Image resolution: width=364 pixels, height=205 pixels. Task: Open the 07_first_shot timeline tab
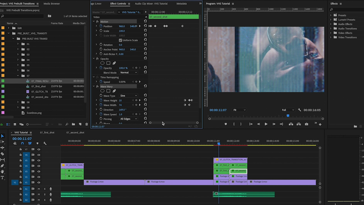coord(47,132)
